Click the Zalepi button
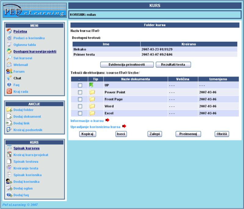 click(x=155, y=134)
